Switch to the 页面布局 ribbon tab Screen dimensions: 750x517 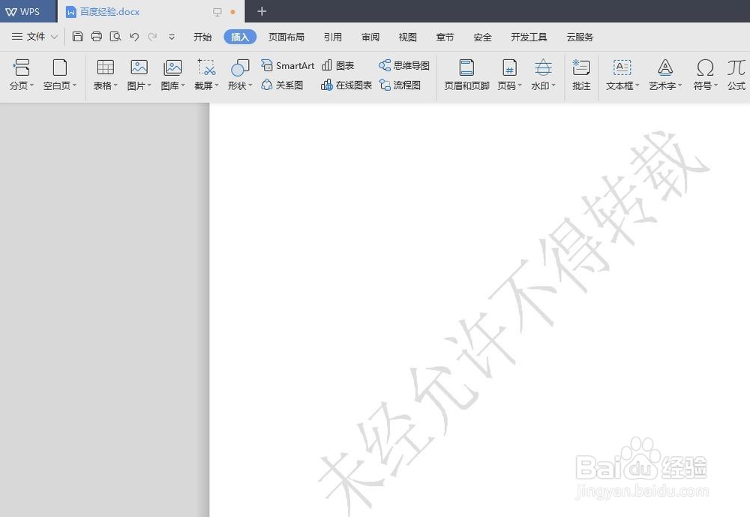[x=286, y=36]
